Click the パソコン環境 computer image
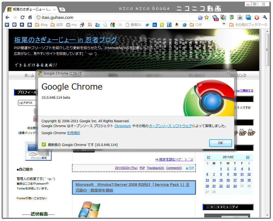Screen dimensions: 273x221 click(x=39, y=151)
